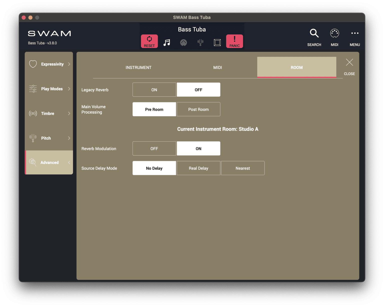Hit the PANIC button
The width and height of the screenshot is (384, 307).
point(234,41)
